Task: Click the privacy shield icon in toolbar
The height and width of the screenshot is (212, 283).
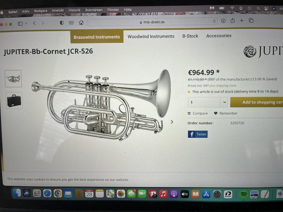Action: (x=62, y=23)
